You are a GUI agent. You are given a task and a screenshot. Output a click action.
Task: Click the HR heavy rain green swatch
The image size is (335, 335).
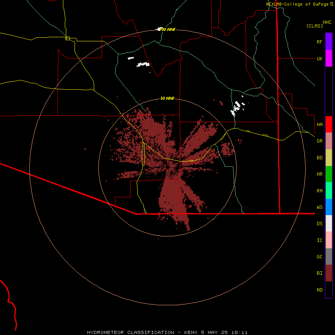(x=329, y=174)
